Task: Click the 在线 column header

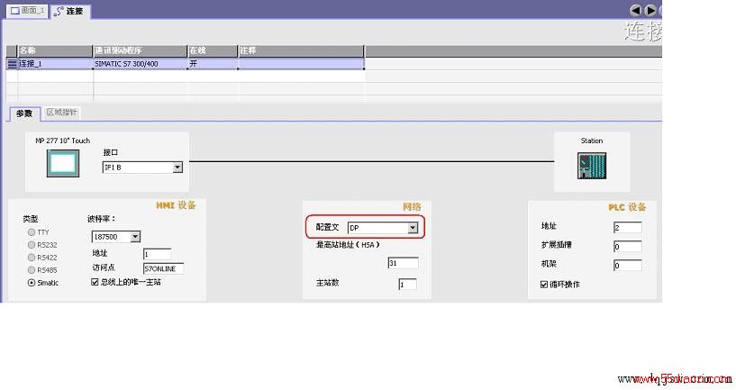Action: (213, 50)
